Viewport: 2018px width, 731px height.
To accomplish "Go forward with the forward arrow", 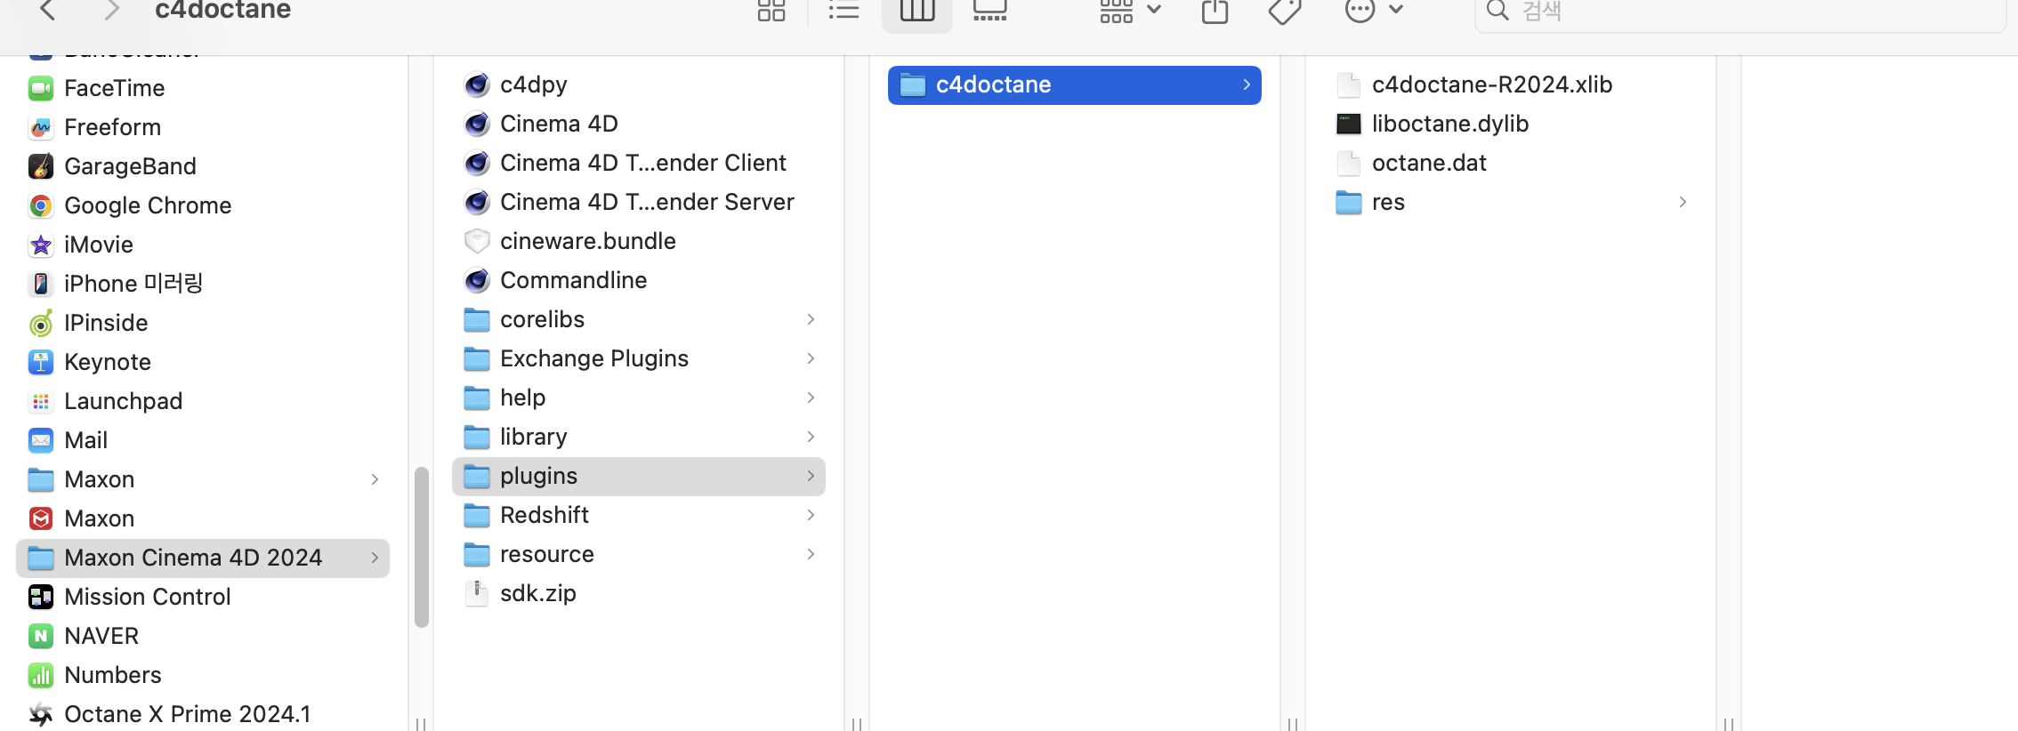I will point(111,11).
